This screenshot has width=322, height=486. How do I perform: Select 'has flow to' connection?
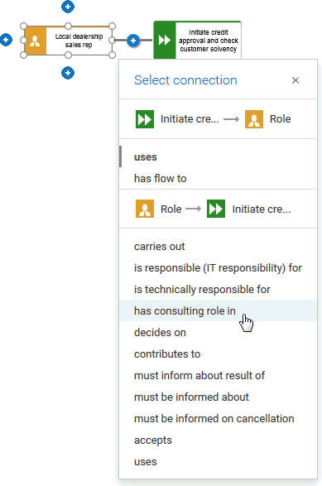point(161,178)
